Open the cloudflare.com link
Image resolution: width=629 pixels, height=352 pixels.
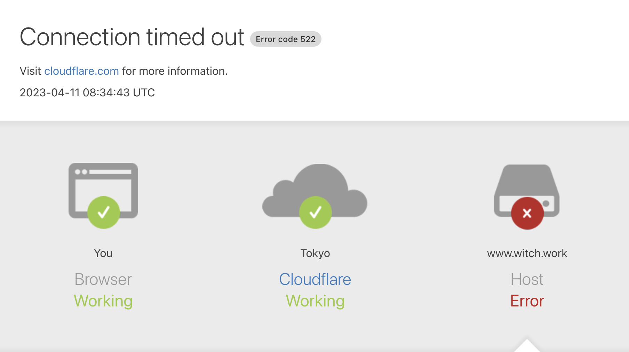click(81, 71)
